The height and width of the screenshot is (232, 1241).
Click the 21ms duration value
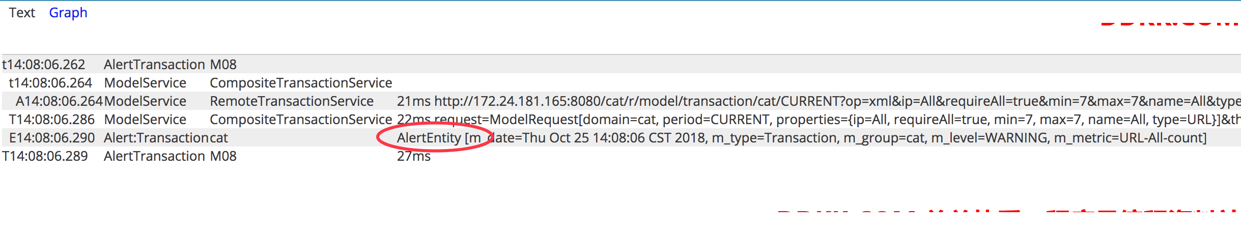pos(414,101)
